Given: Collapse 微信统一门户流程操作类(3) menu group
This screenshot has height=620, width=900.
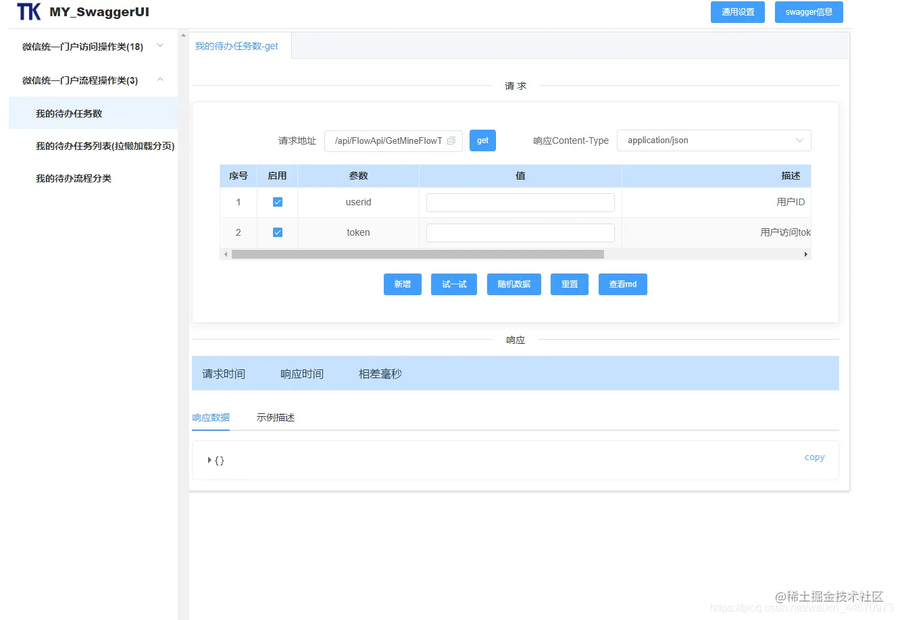Looking at the screenshot, I should (93, 80).
